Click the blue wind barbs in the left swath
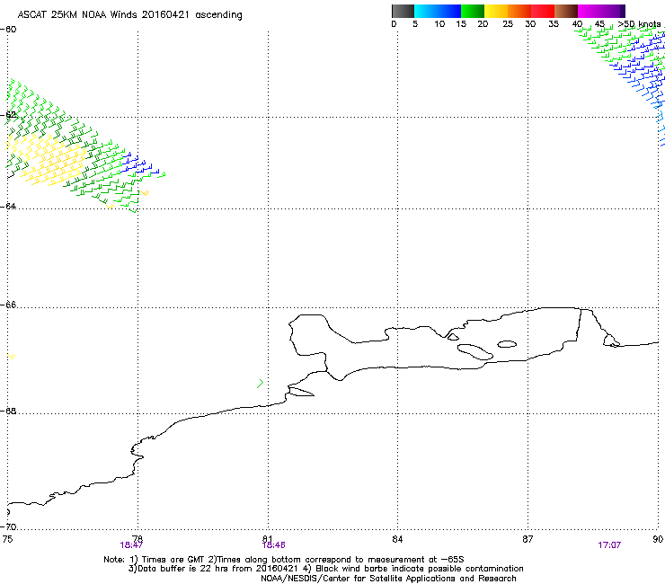 click(x=140, y=164)
